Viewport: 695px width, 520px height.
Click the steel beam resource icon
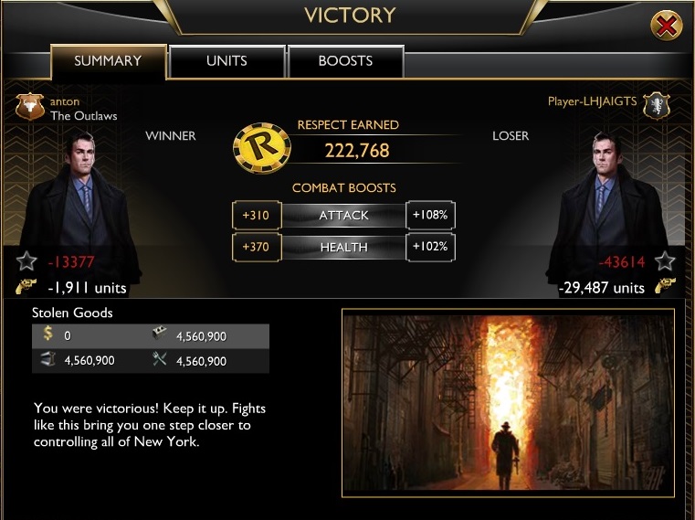[x=47, y=358]
